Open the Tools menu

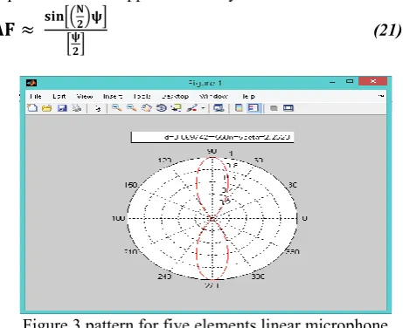(142, 96)
